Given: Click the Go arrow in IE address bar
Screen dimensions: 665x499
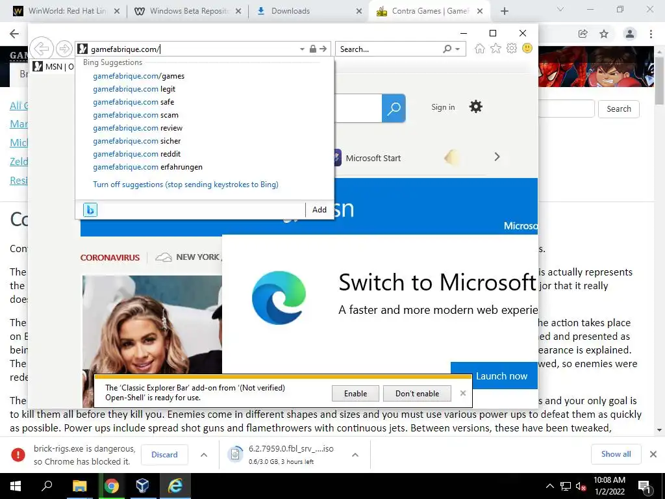Looking at the screenshot, I should click(323, 49).
